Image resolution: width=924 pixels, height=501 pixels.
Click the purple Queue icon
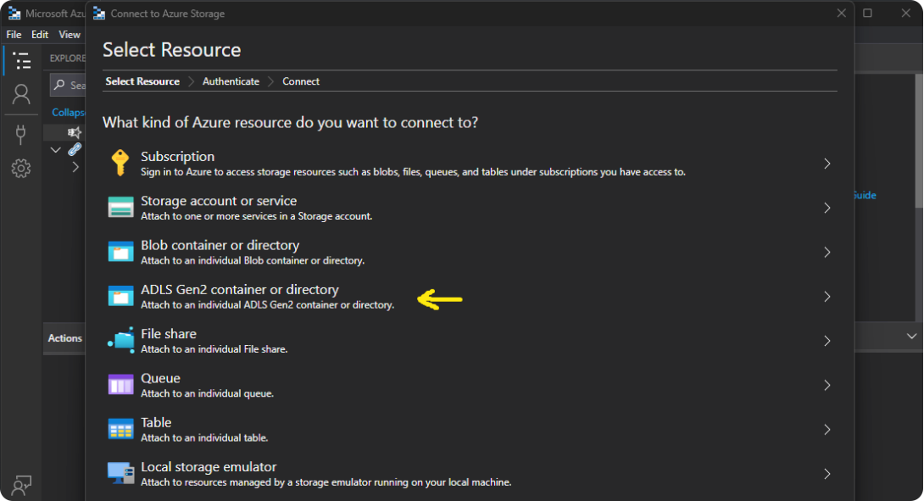pos(120,385)
